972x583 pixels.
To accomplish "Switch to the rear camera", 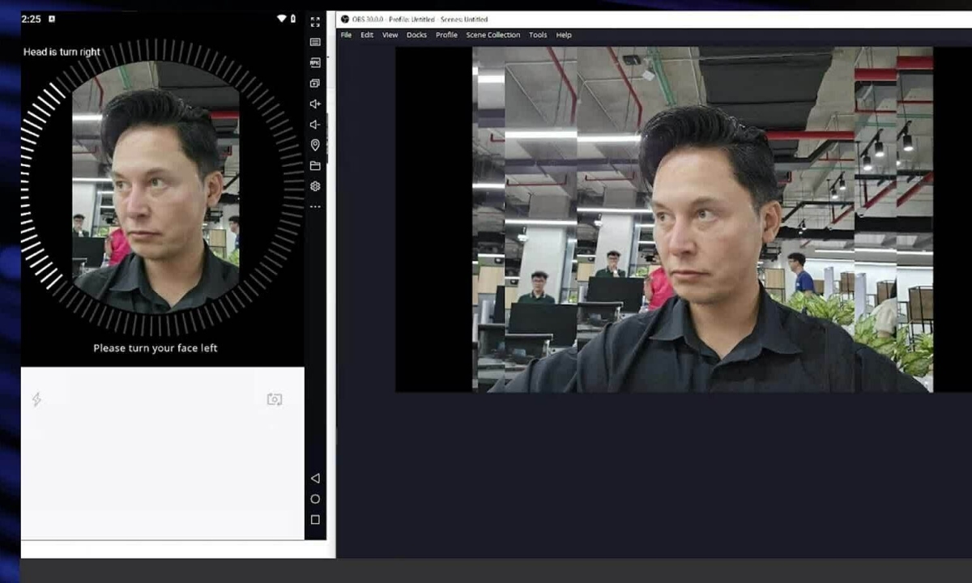I will pos(273,399).
